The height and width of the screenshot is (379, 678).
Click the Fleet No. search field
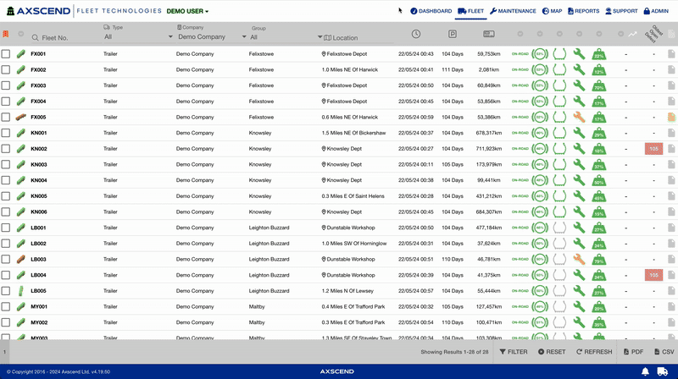[x=64, y=38]
